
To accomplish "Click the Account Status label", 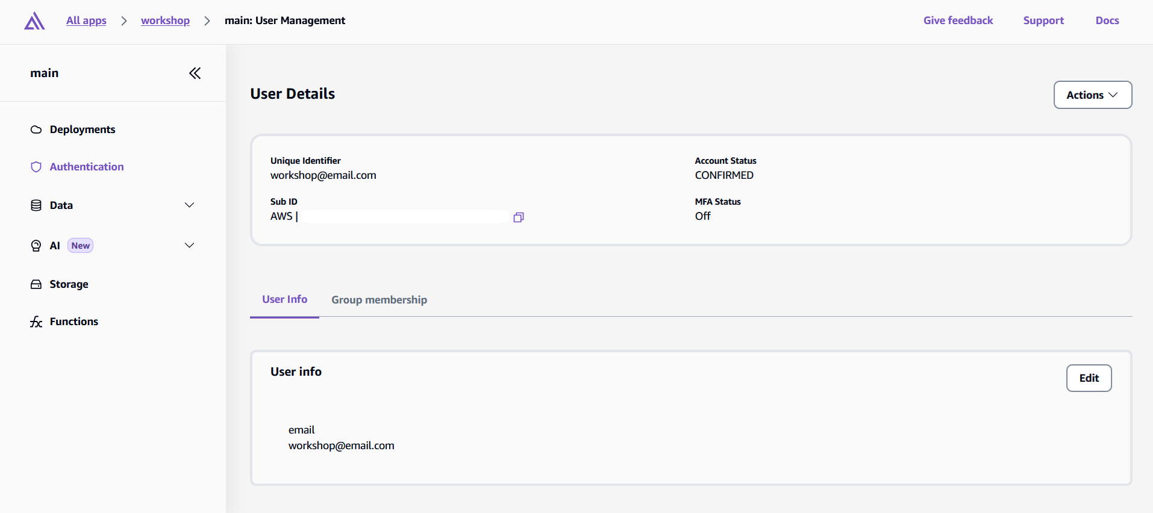I will point(725,161).
